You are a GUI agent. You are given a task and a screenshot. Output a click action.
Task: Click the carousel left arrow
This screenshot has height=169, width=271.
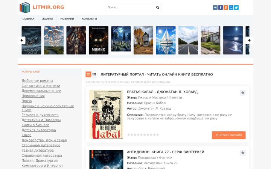point(21,40)
